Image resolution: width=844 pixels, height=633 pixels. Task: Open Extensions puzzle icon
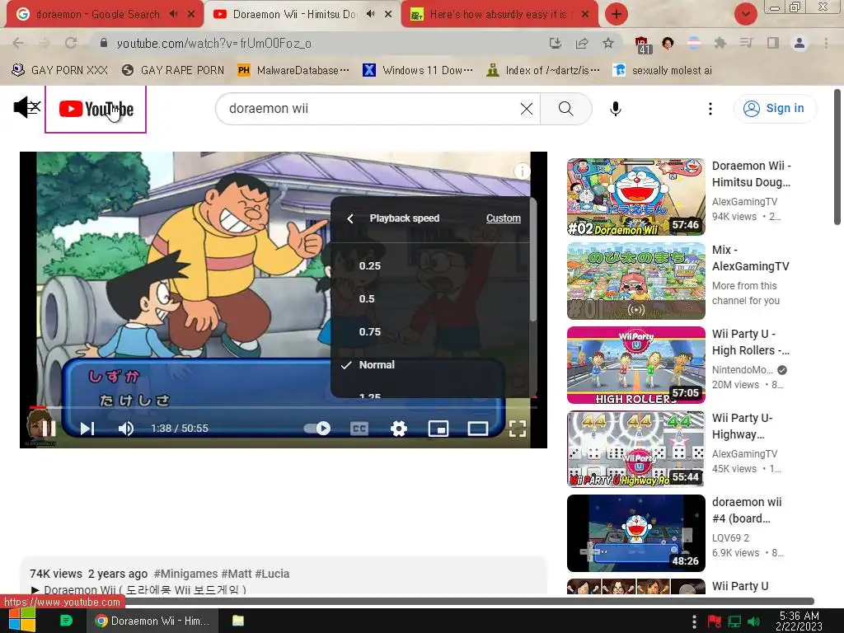tap(720, 43)
